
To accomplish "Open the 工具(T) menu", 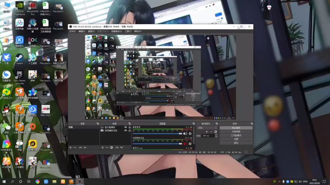I will 128,31.
